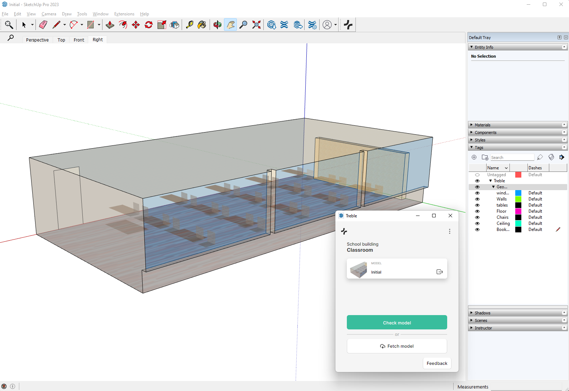
Task: Click the Solid tools cube icon
Action: click(x=174, y=25)
